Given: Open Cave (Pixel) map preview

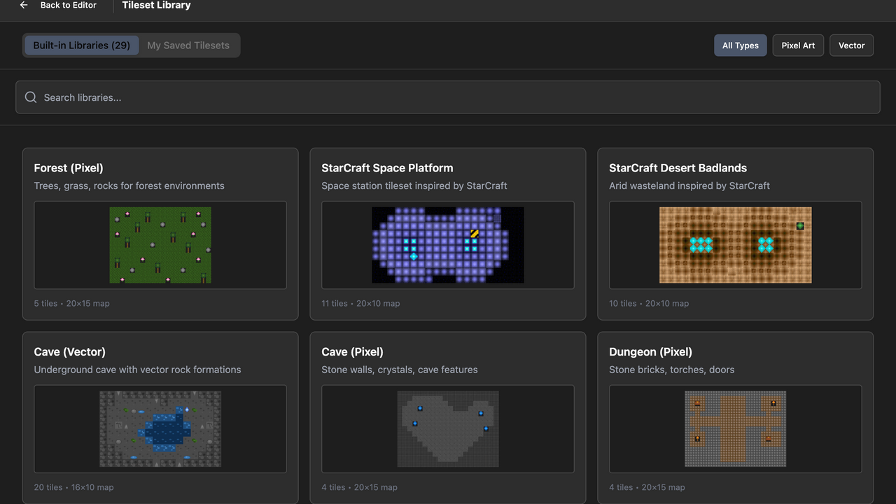Looking at the screenshot, I should click(448, 429).
